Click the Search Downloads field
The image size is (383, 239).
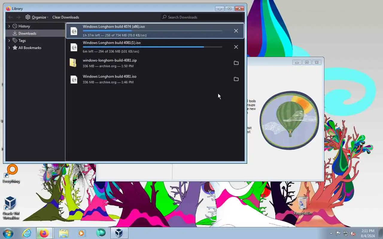click(202, 17)
